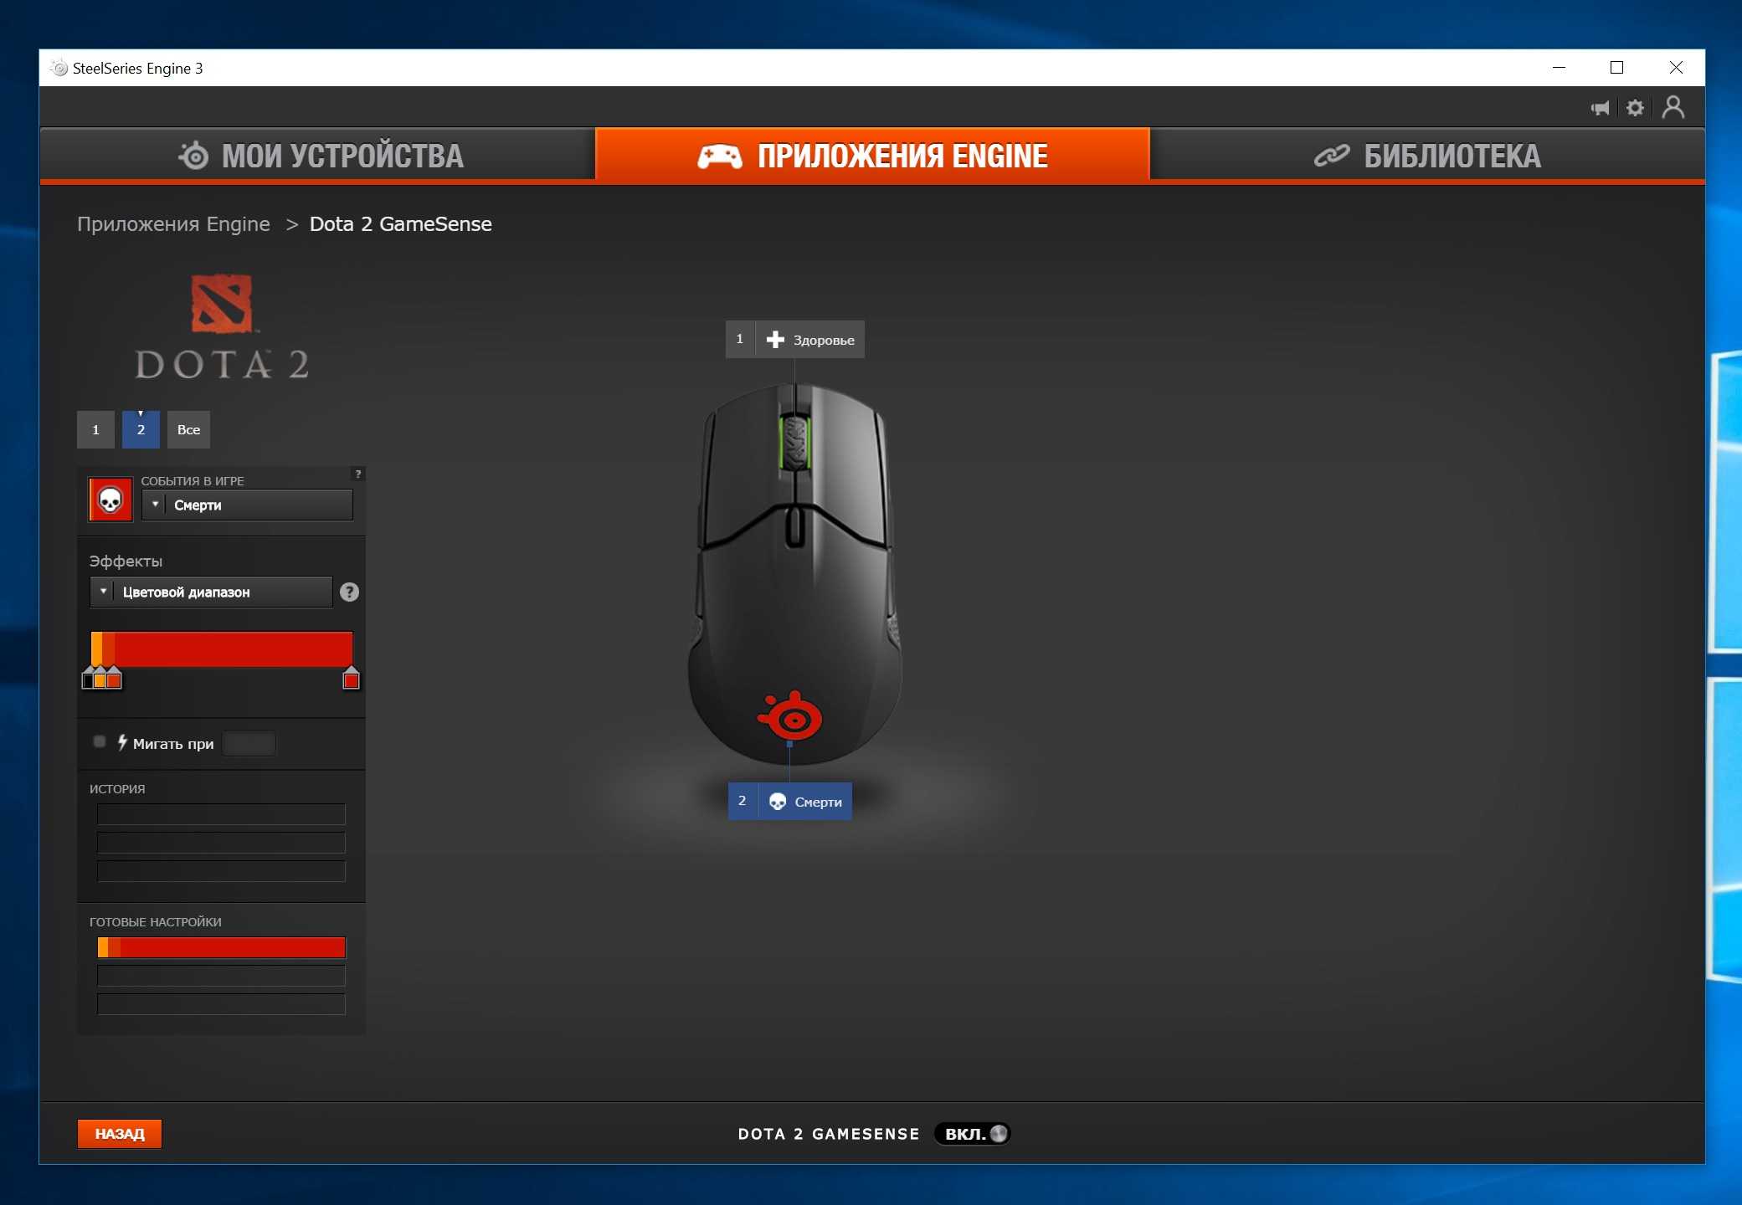Click the red color range gradient bar
1742x1205 pixels.
[x=222, y=649]
